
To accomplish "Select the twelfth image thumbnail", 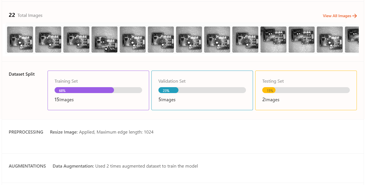I will pyautogui.click(x=330, y=40).
